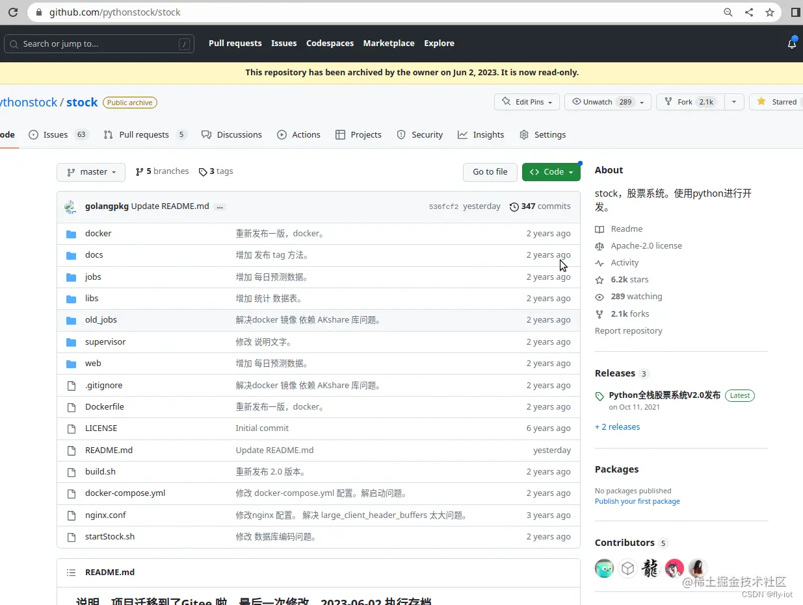The height and width of the screenshot is (605, 803).
Task: Click the Go to file button
Action: click(x=490, y=172)
